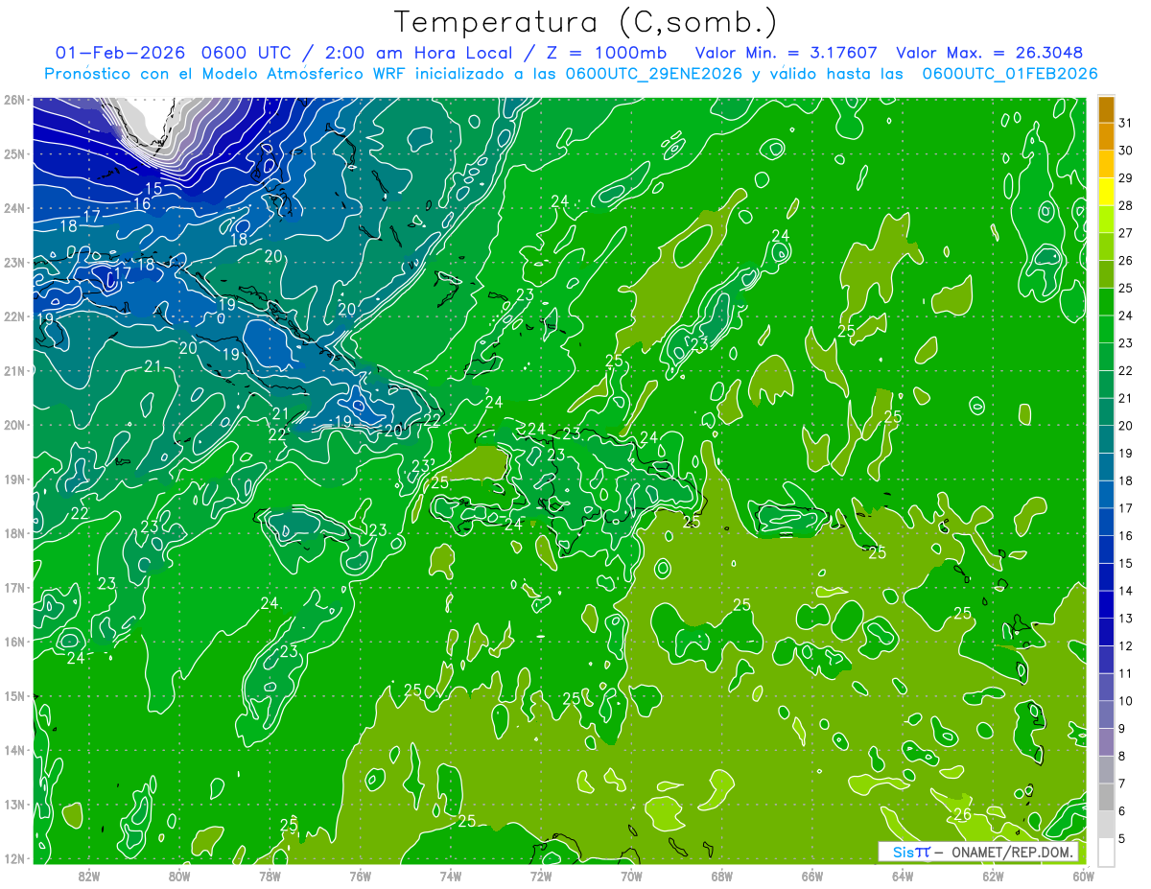Screen dimensions: 1151x889
Task: Click the color bar tick label 28
Action: [1125, 205]
